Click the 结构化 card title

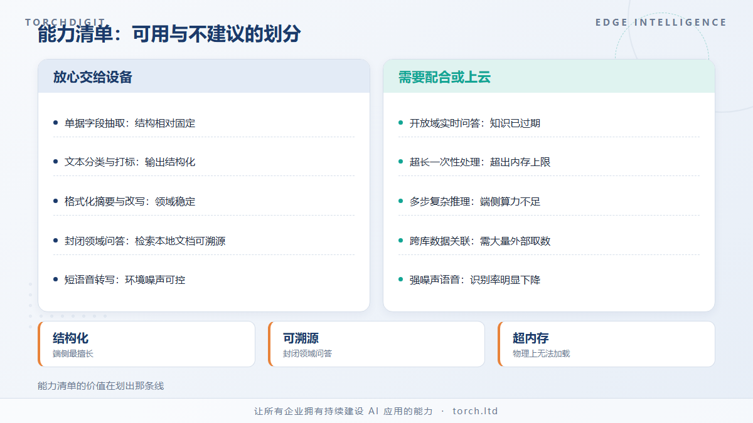pos(71,338)
